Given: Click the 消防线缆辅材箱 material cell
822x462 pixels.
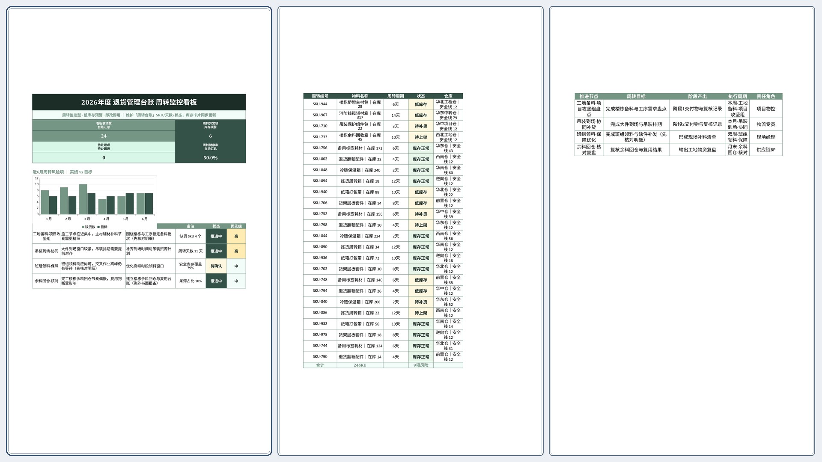Looking at the screenshot, I should (x=360, y=115).
